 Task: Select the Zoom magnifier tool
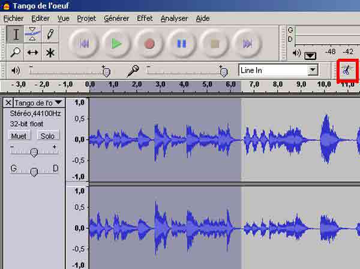[16, 52]
